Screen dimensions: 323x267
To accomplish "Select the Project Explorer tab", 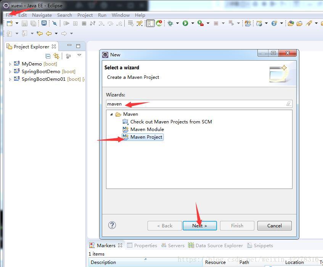I will click(32, 47).
